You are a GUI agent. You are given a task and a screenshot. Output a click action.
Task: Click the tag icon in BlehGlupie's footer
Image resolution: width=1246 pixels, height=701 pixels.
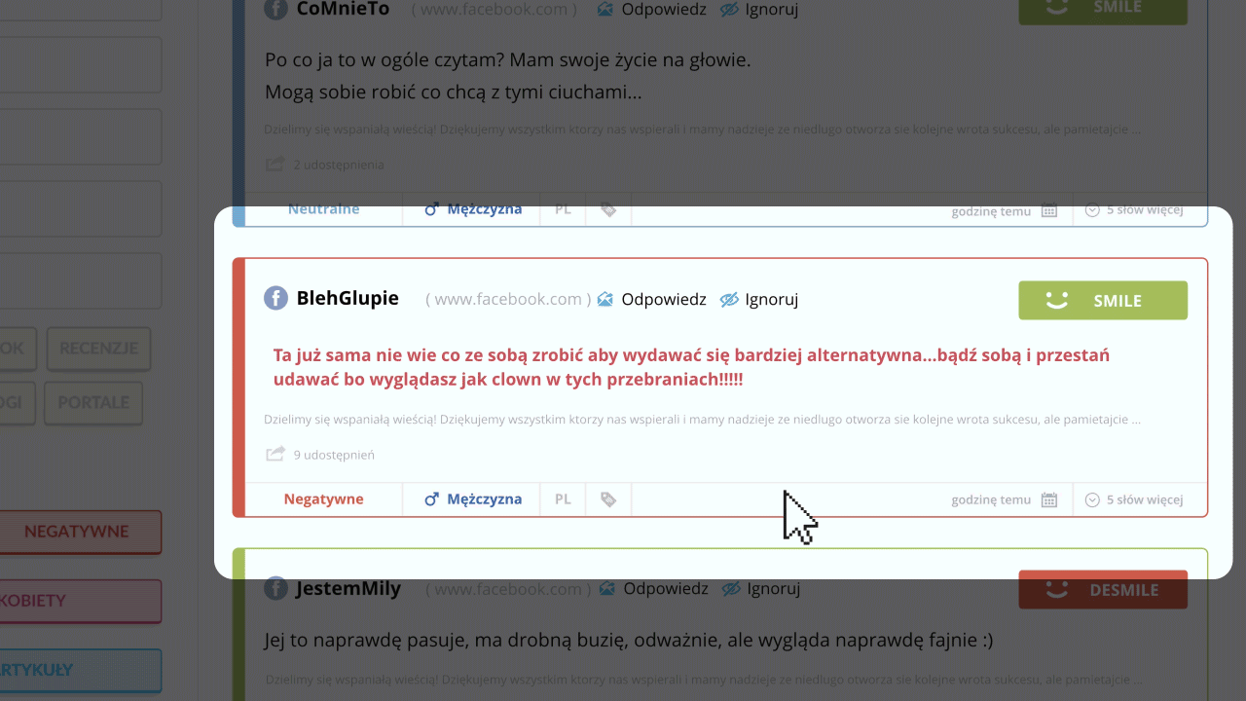608,499
